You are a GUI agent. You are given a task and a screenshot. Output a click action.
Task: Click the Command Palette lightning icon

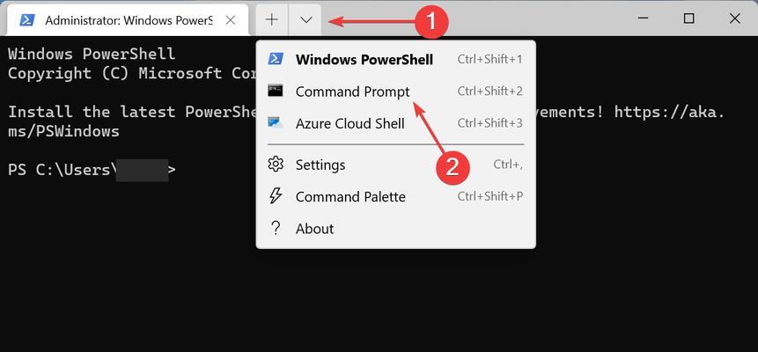point(276,196)
